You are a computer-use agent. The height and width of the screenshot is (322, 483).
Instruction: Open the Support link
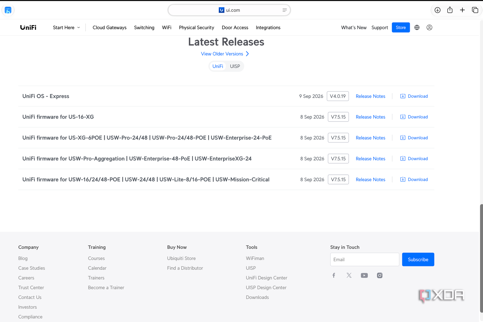coord(380,28)
